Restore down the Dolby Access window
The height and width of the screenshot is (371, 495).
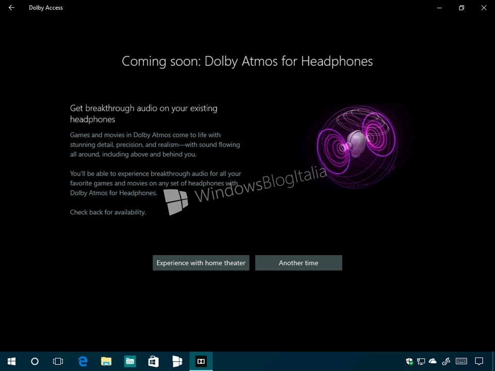(461, 8)
